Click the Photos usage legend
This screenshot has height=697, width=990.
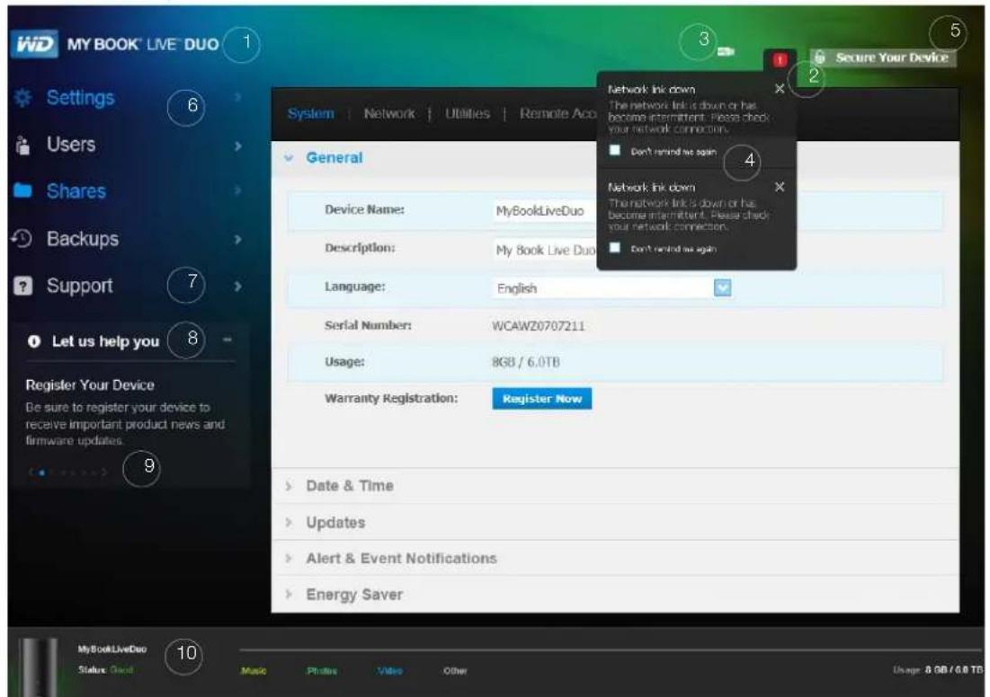(321, 671)
